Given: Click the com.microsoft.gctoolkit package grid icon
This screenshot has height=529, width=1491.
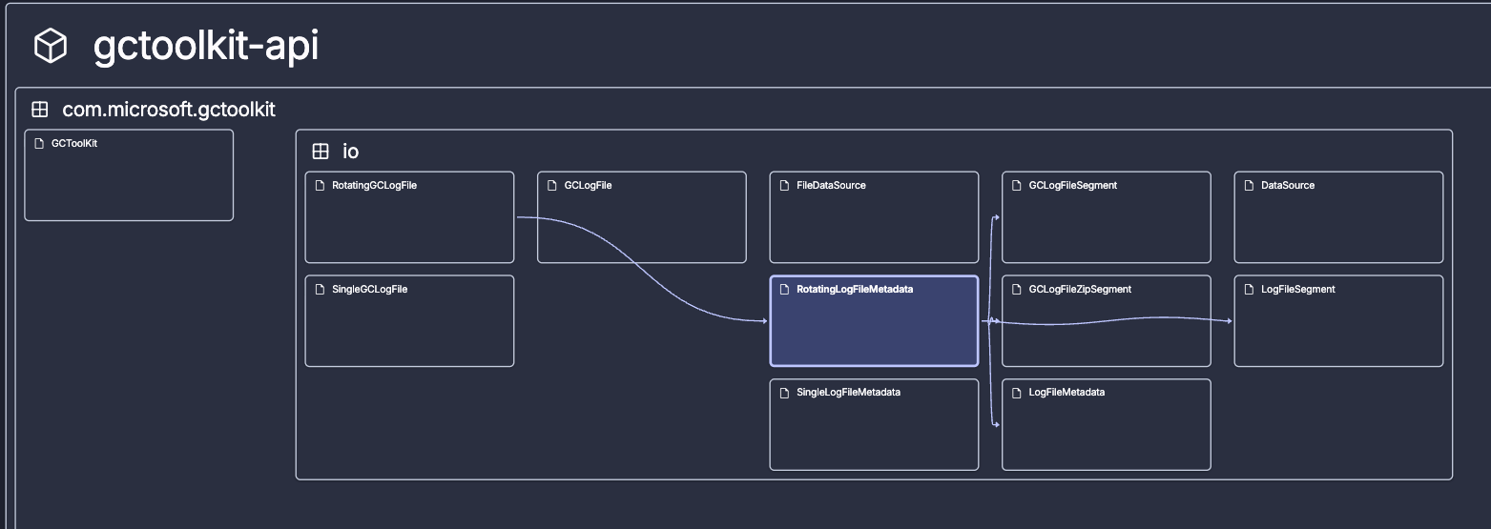Looking at the screenshot, I should (x=40, y=110).
